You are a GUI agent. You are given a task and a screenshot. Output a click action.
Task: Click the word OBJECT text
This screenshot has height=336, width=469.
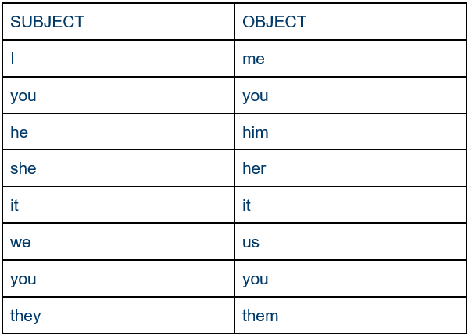[274, 22]
